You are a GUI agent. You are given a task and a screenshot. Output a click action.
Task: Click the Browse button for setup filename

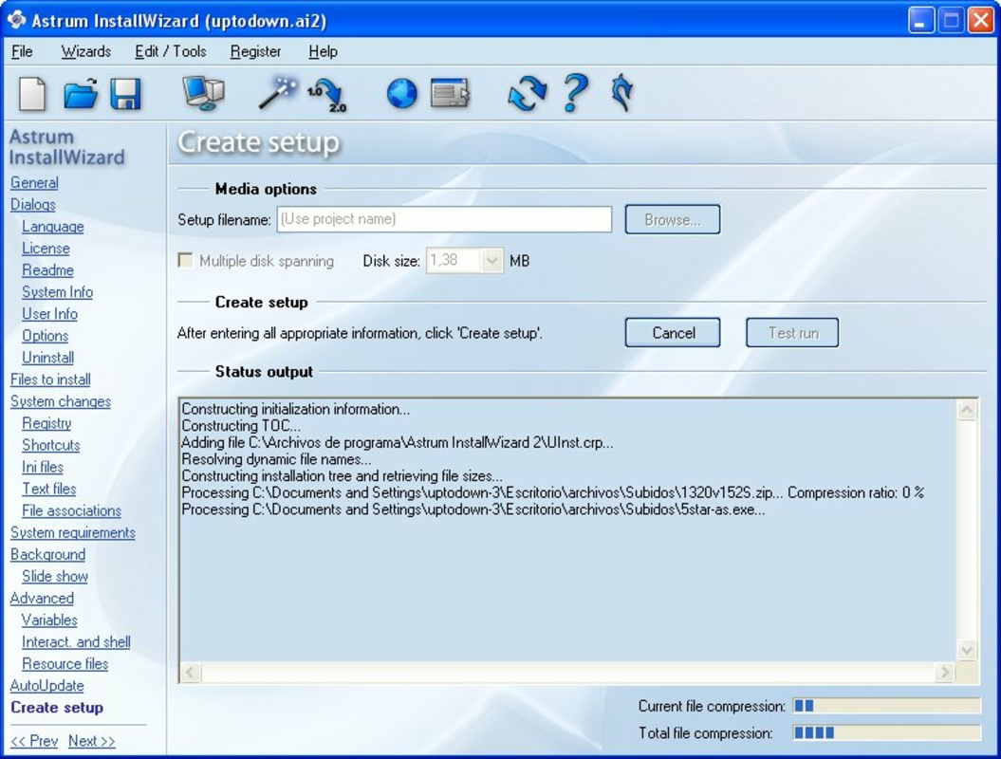point(672,219)
